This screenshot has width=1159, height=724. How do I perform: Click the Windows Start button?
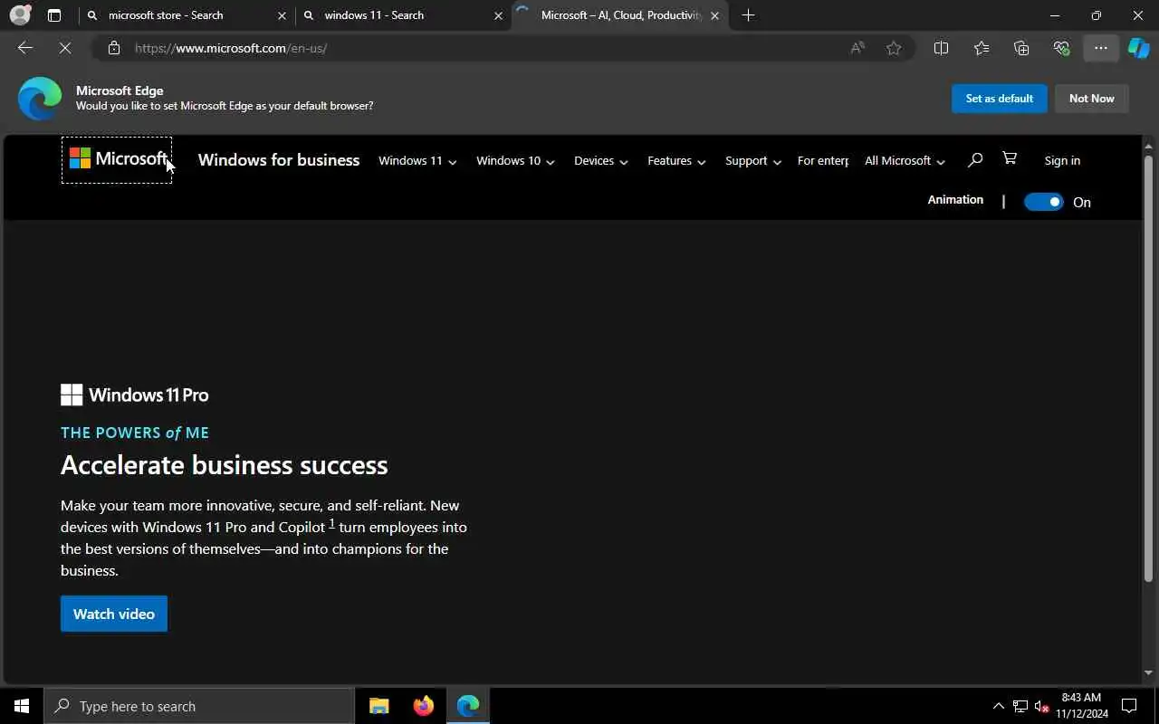(x=22, y=706)
